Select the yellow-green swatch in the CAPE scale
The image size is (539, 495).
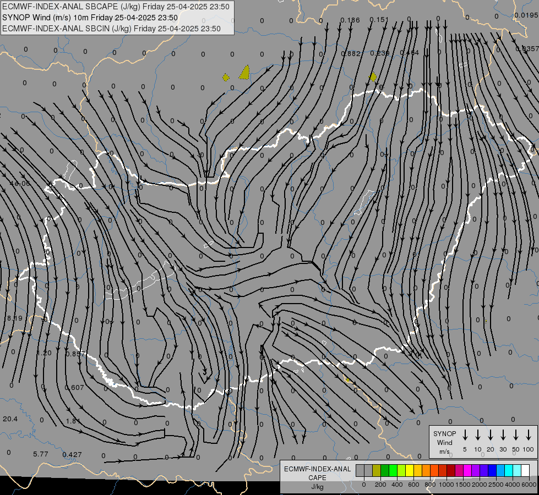click(401, 470)
